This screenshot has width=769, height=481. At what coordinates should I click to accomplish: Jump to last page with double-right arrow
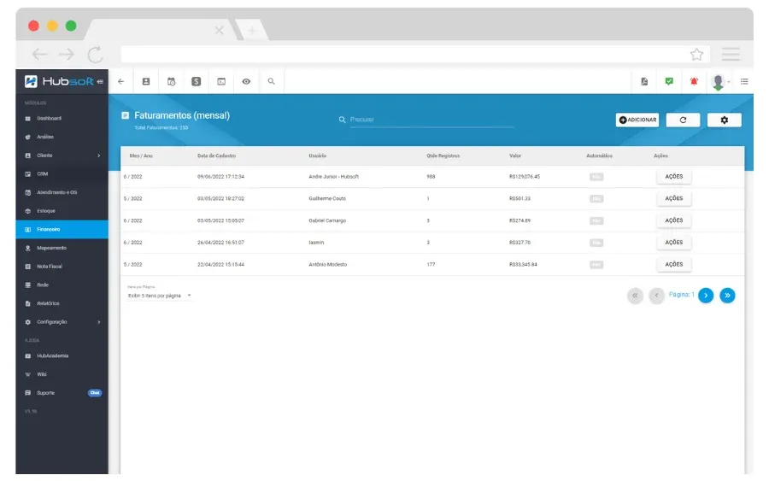pos(727,295)
